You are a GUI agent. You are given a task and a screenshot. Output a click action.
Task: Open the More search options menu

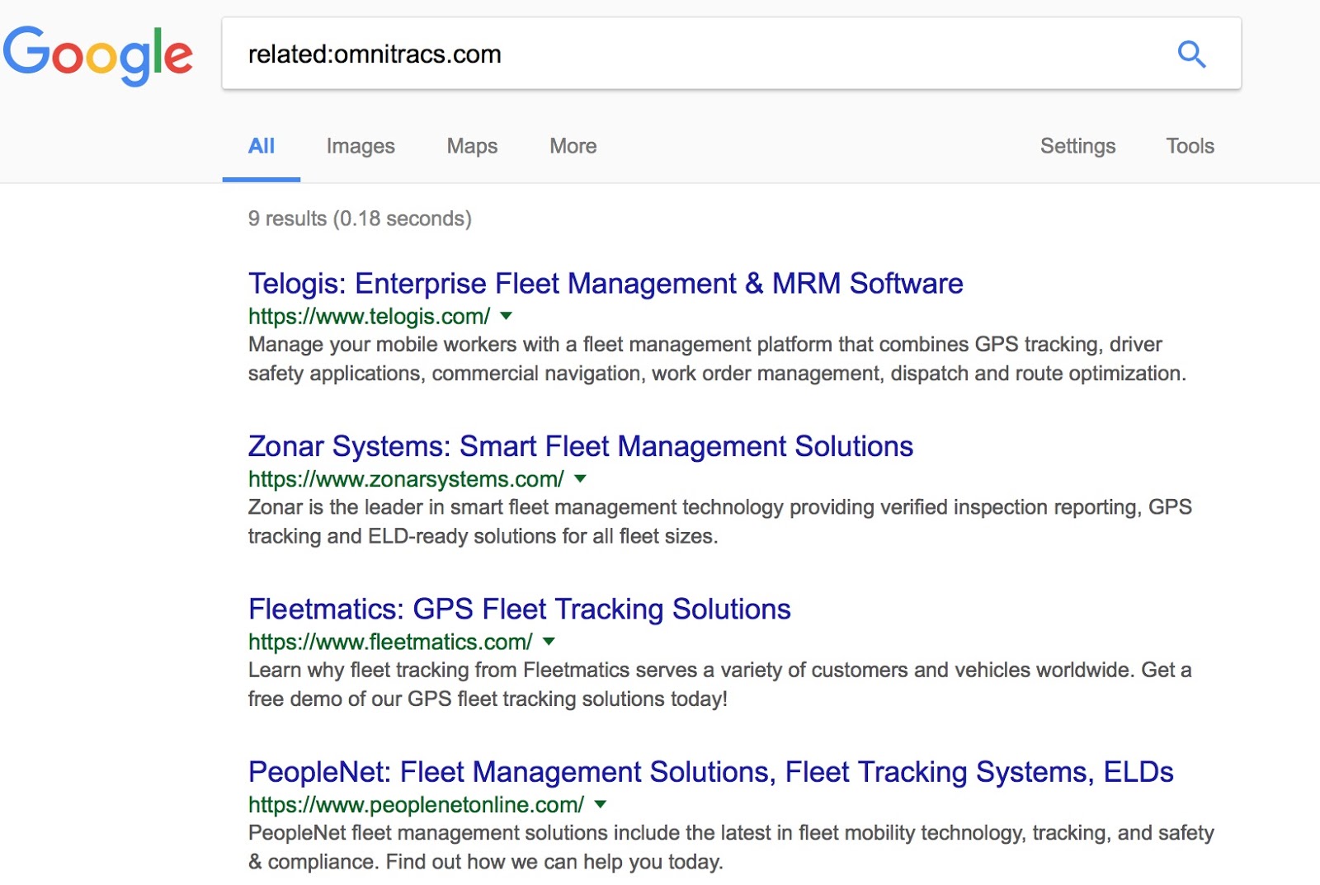(x=573, y=146)
